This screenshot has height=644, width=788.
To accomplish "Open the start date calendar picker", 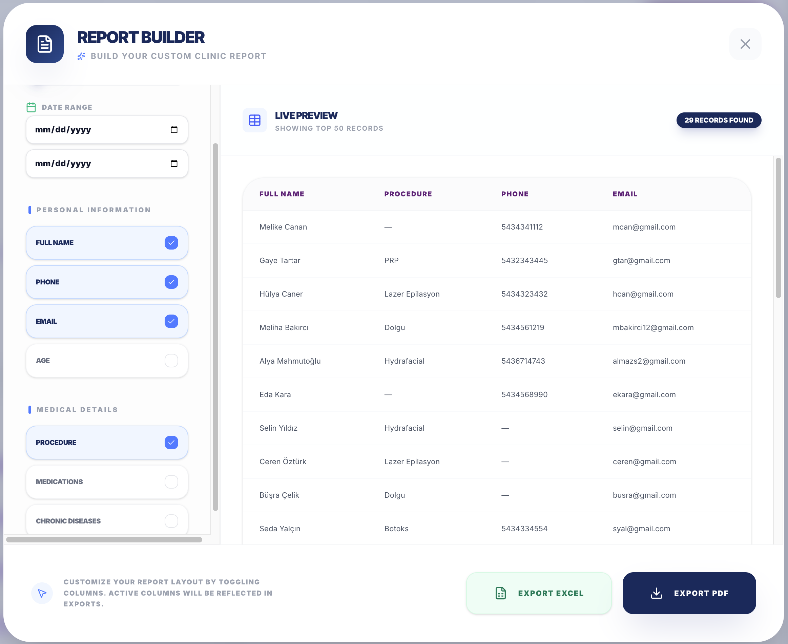I will [x=174, y=129].
